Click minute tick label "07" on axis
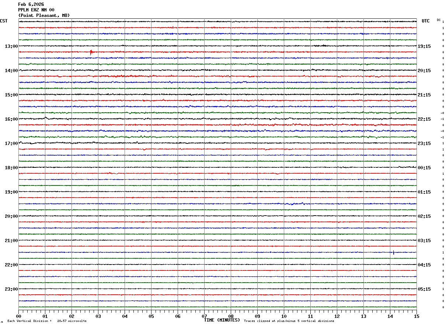Viewport: 446px width, 326px height. [x=204, y=316]
